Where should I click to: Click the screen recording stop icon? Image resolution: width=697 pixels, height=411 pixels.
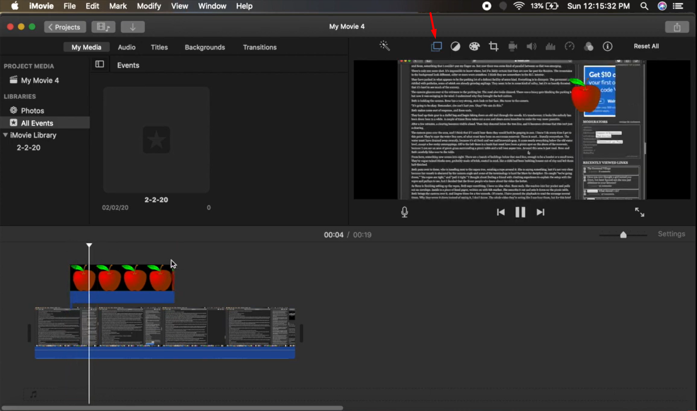pos(487,6)
